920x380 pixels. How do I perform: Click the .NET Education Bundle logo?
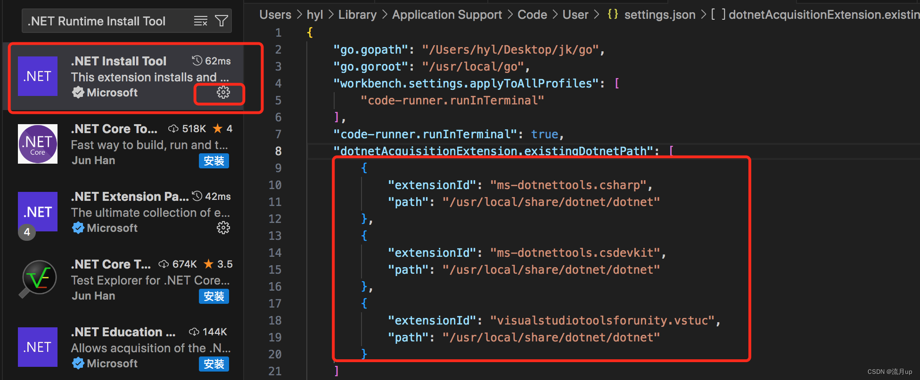tap(38, 347)
